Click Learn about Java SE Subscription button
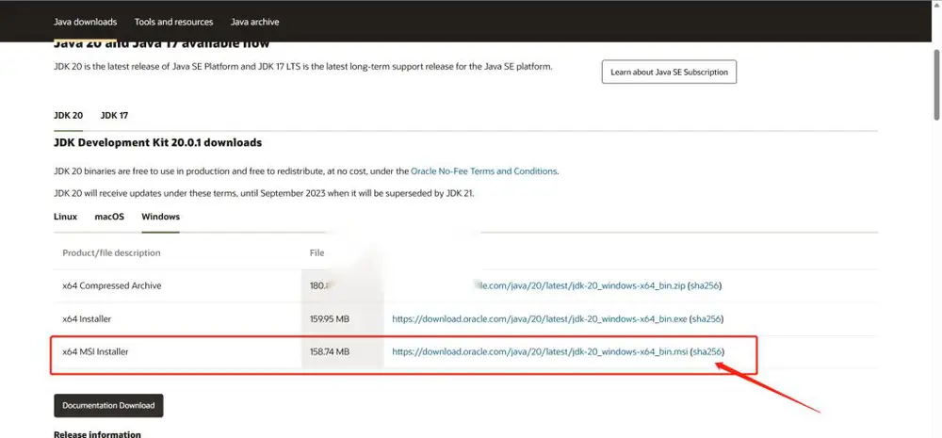Viewport: 942px width, 438px height. coord(669,72)
